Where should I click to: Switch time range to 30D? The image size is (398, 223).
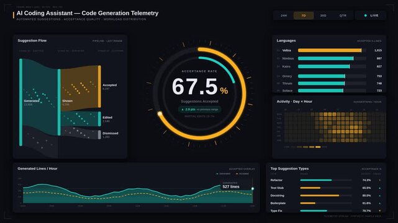(323, 15)
